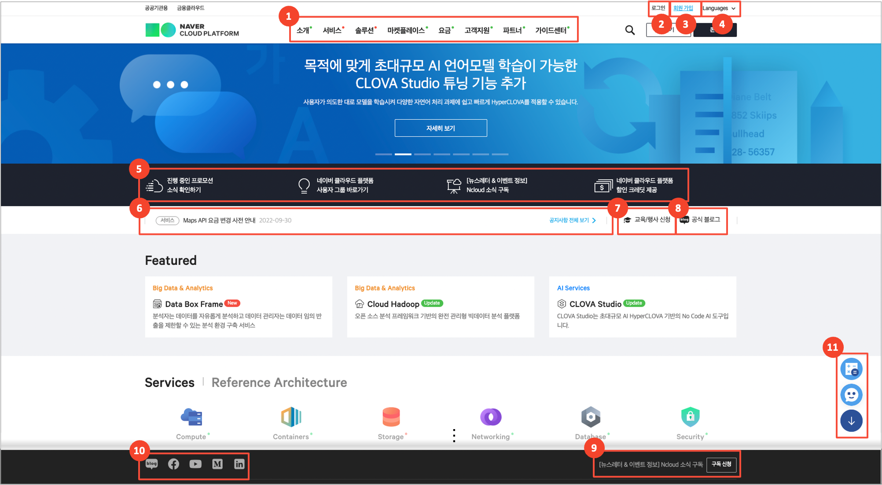
Task: Open the pricing calculator floating icon
Action: 851,369
